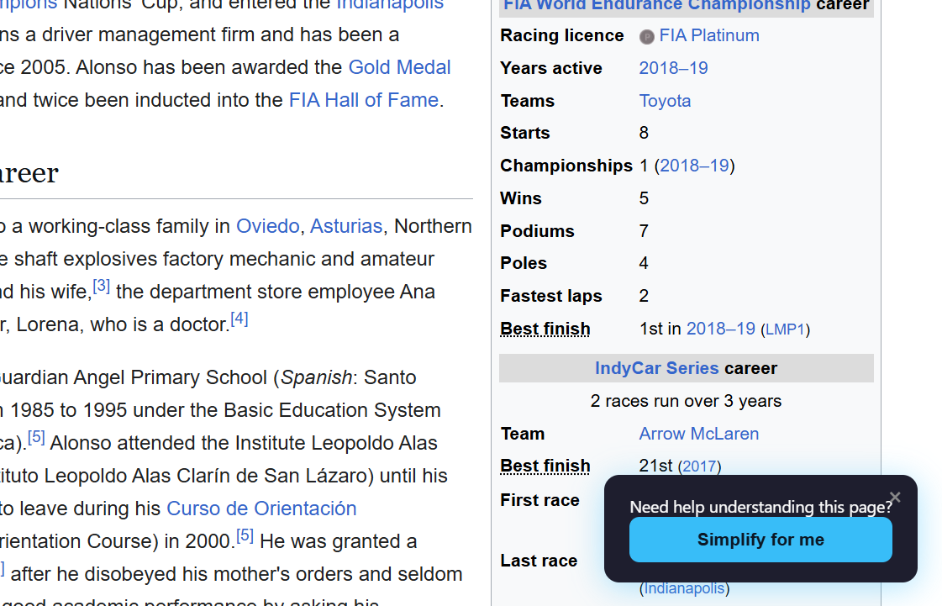Click the LMP1 class link
942x606 pixels.
pyautogui.click(x=785, y=329)
